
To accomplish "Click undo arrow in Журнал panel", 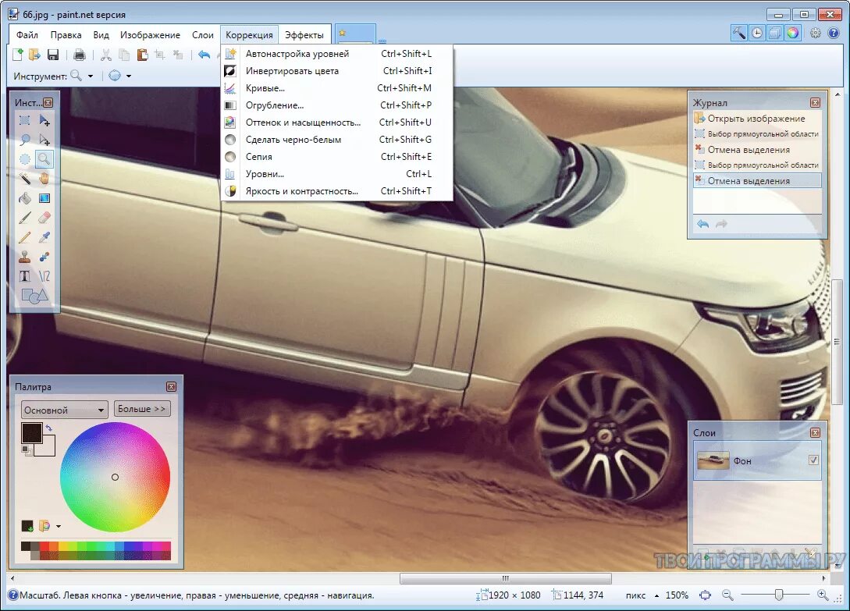I will point(703,224).
